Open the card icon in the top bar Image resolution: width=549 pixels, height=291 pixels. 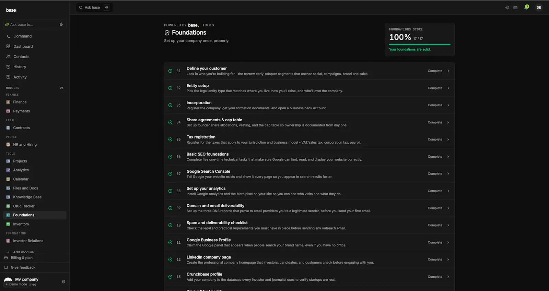point(515,8)
